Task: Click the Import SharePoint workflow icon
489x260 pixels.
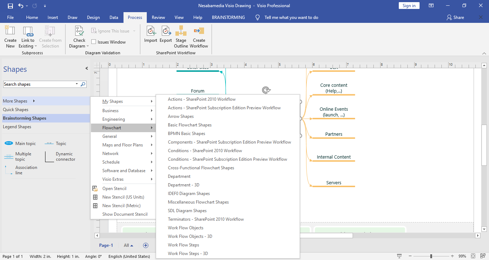Action: (x=151, y=31)
